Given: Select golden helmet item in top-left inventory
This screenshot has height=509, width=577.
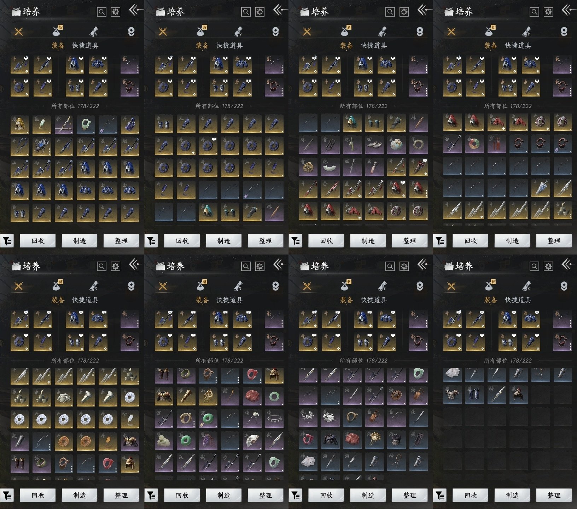Looking at the screenshot, I should pyautogui.click(x=20, y=124).
